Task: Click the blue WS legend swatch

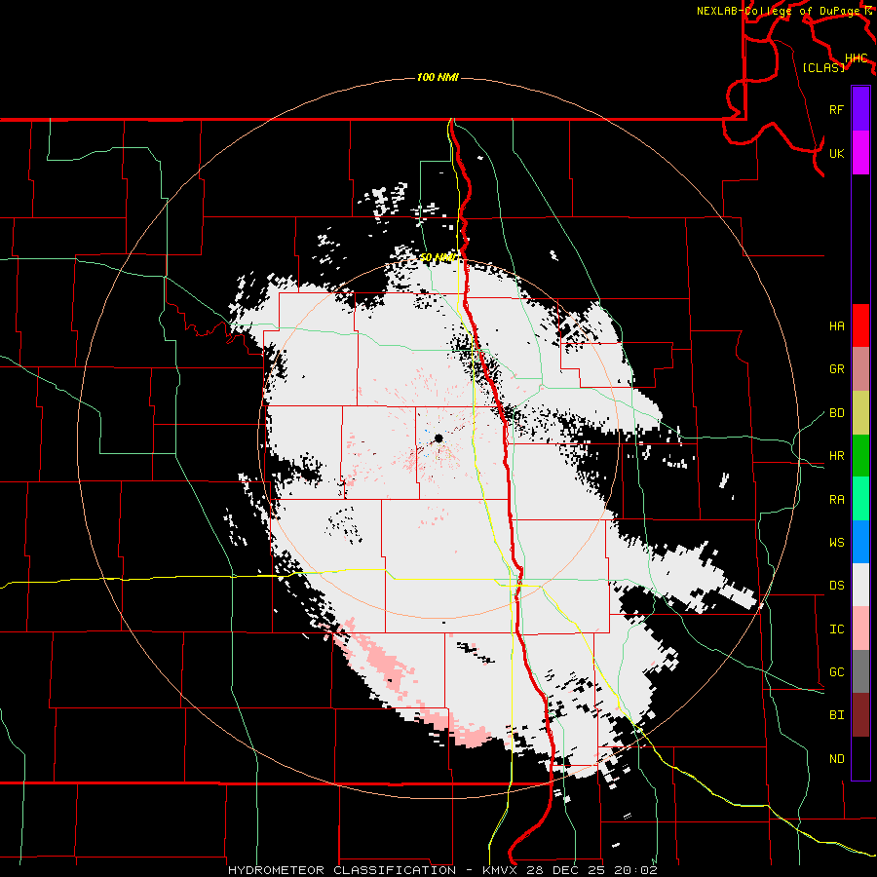Action: click(x=860, y=542)
